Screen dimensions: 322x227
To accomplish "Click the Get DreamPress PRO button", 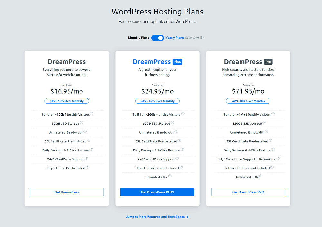I will [x=248, y=192].
